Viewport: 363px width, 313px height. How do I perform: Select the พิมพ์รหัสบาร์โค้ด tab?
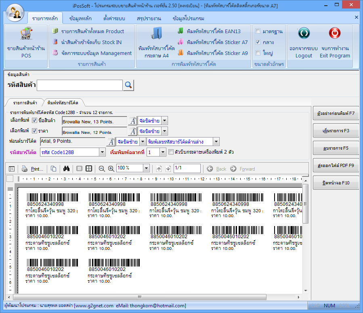[63, 103]
